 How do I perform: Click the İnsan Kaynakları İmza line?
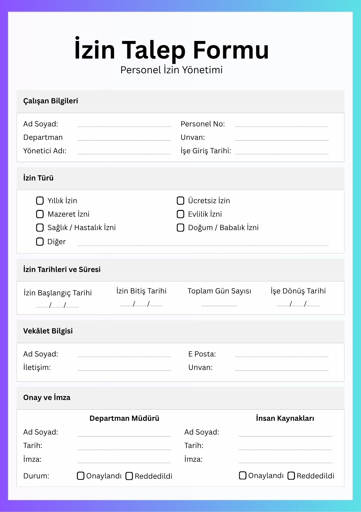pyautogui.click(x=286, y=460)
